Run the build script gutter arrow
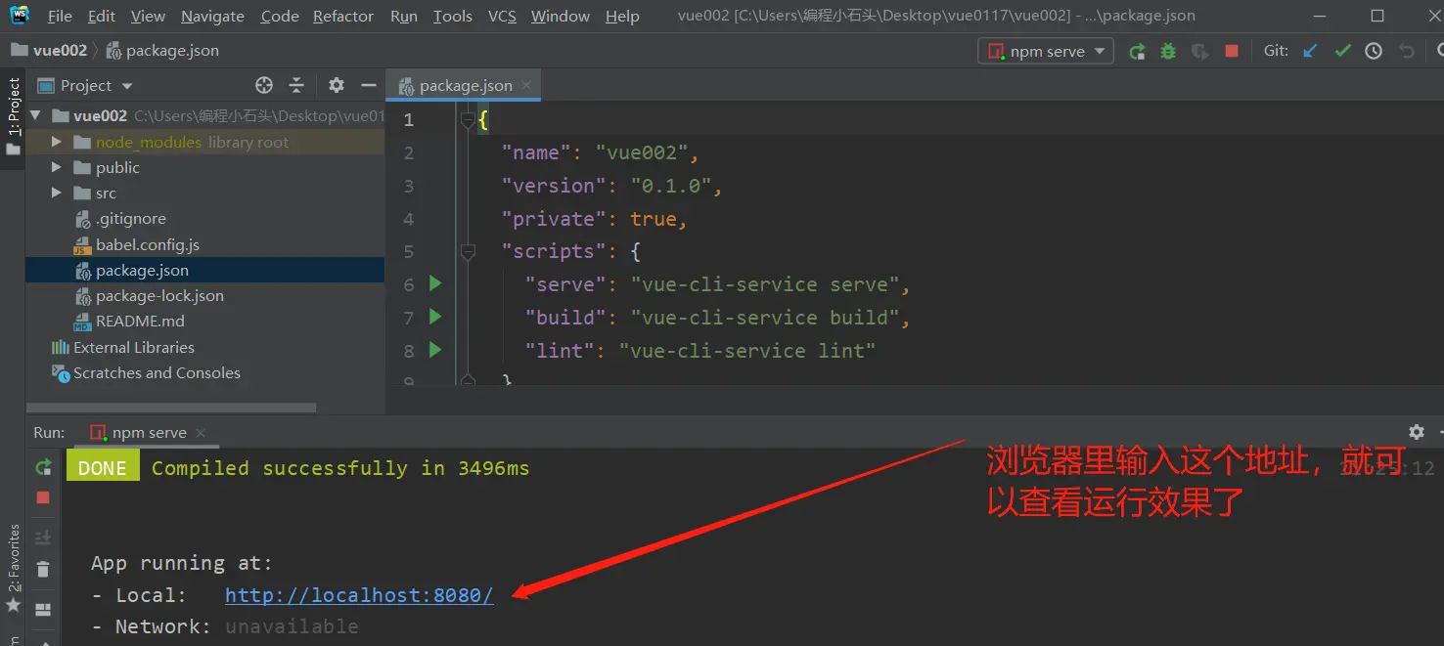Viewport: 1444px width, 646px height. click(435, 317)
